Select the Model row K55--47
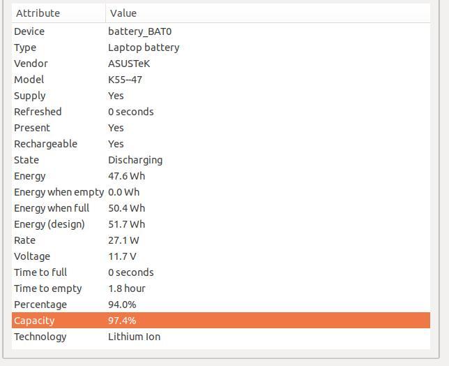Viewport: 449px width, 366px height. (221, 80)
